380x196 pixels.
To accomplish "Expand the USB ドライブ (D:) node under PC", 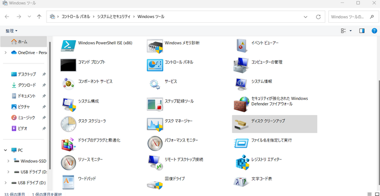I will [x=9, y=172].
